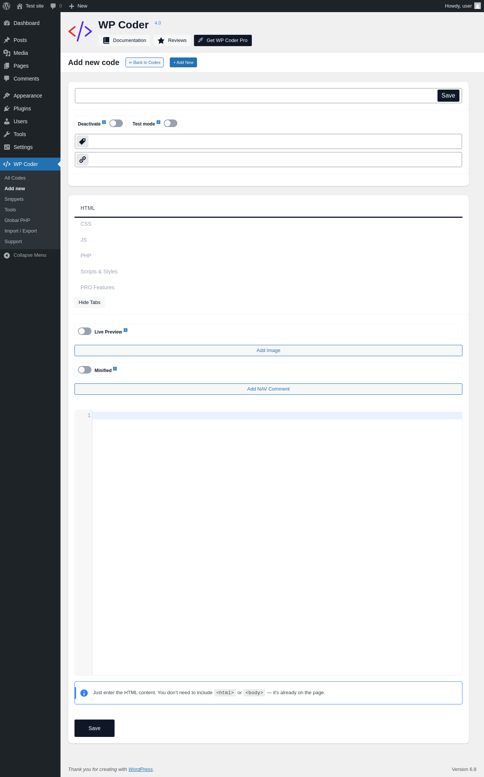This screenshot has width=484, height=777.
Task: Click the Comments bubble icon in sidebar
Action: coord(7,79)
